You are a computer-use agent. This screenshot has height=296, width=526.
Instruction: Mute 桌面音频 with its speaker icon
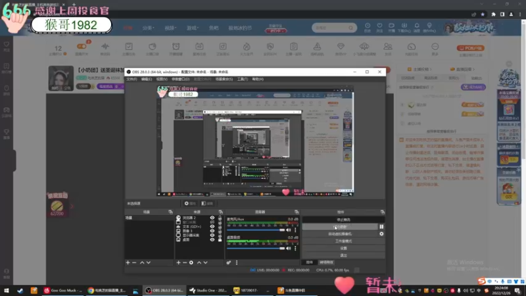pyautogui.click(x=289, y=249)
